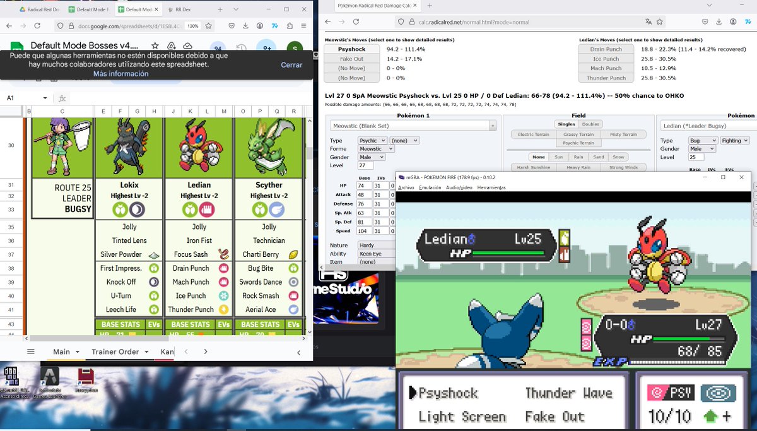The image size is (757, 431).
Task: Bookmark the docs.google.com page with star
Action: [209, 27]
